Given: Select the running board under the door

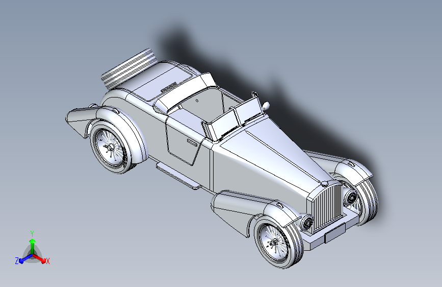Looking at the screenshot, I should click(x=178, y=176).
